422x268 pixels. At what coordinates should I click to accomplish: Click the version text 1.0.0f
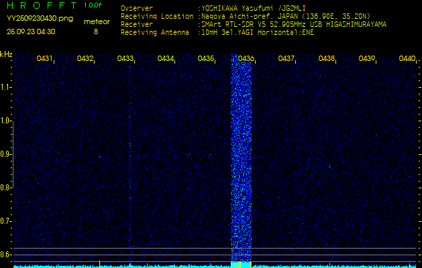click(93, 5)
